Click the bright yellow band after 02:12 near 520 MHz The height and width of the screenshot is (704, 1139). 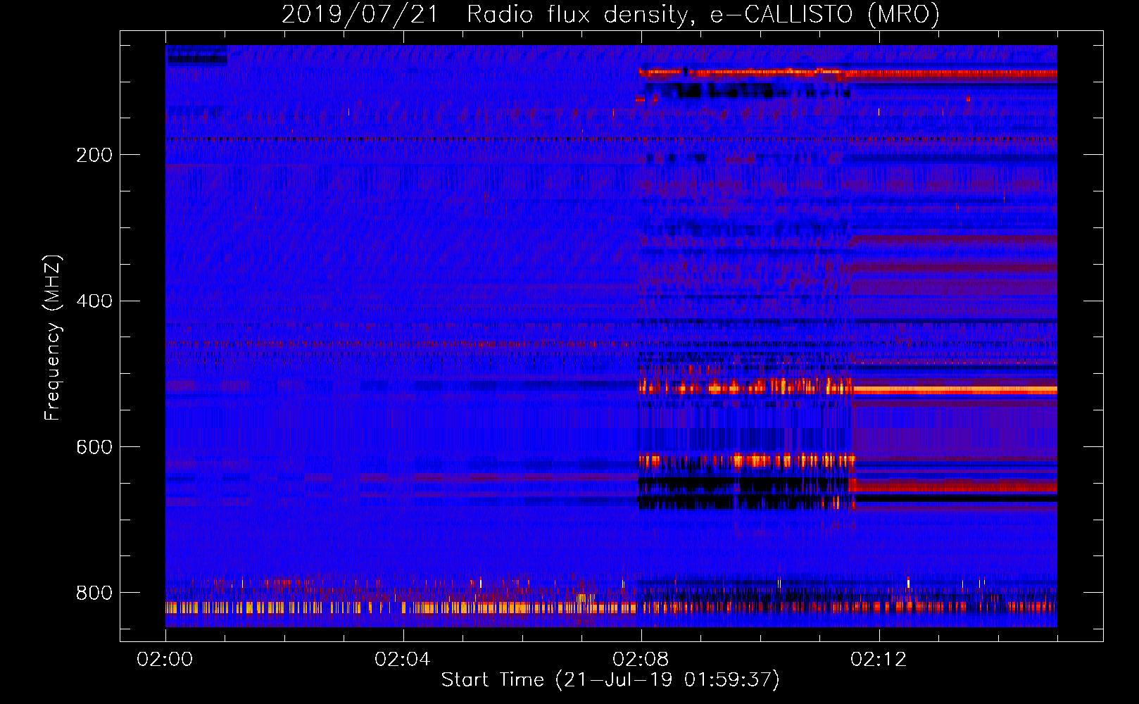[x=955, y=389]
